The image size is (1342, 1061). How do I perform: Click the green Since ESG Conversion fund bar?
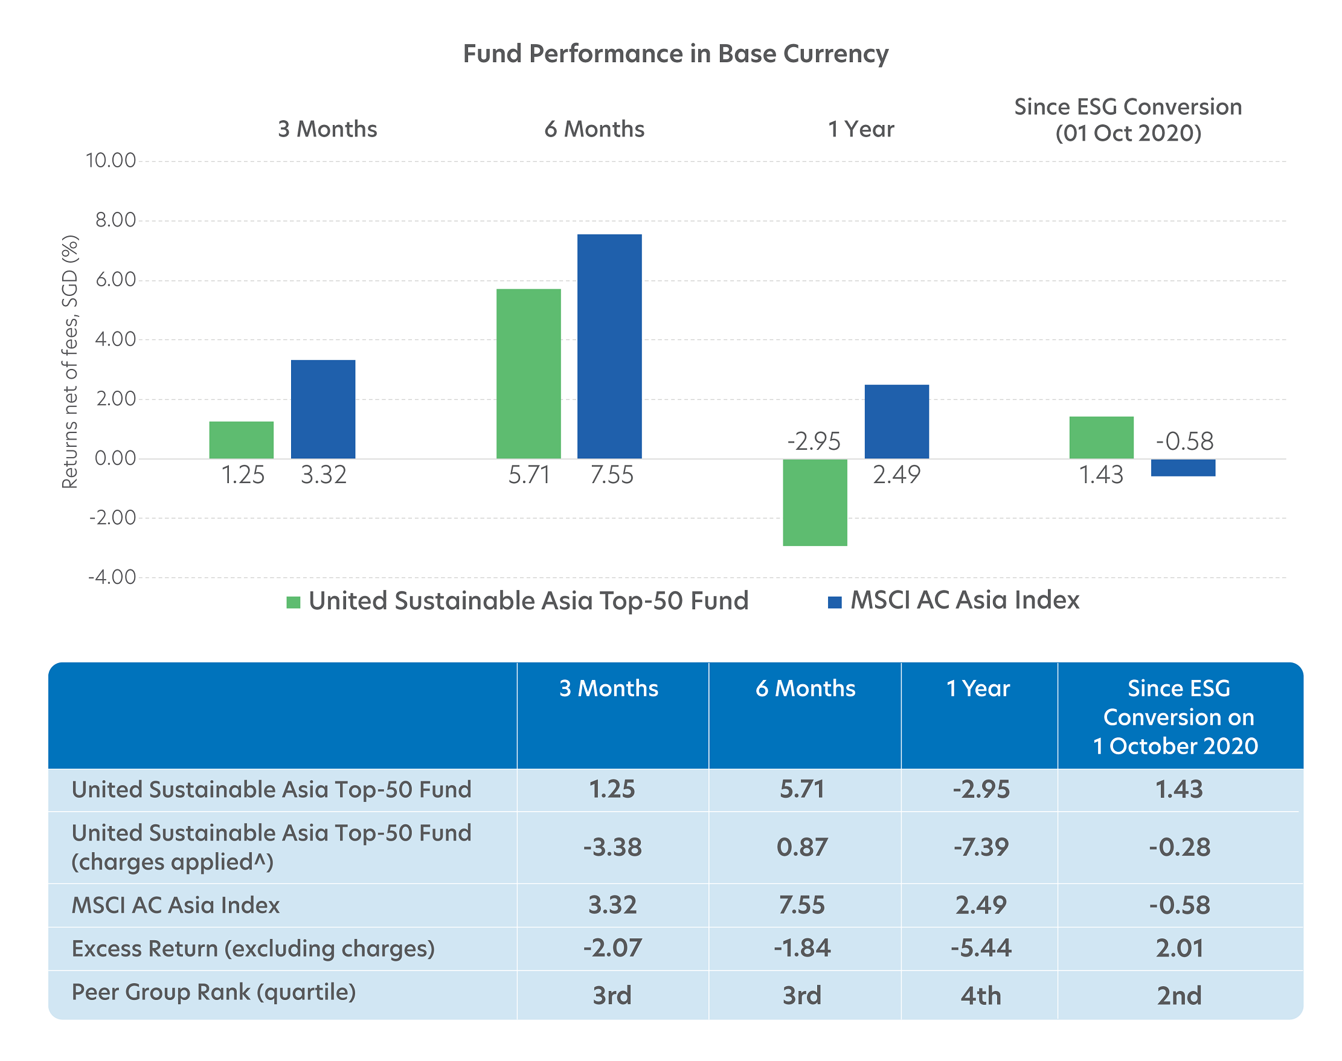click(1102, 437)
